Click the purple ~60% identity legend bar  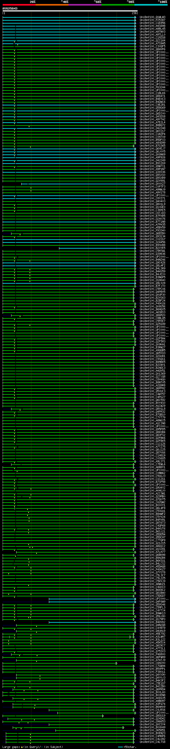pyautogui.click(x=85, y=5)
